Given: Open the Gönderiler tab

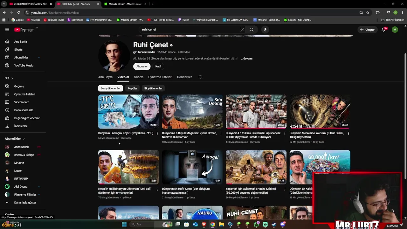Looking at the screenshot, I should (184, 77).
